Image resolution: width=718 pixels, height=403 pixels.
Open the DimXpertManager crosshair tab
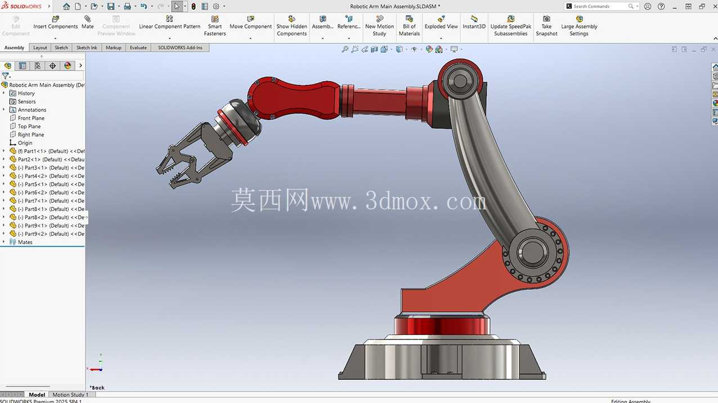tap(53, 65)
